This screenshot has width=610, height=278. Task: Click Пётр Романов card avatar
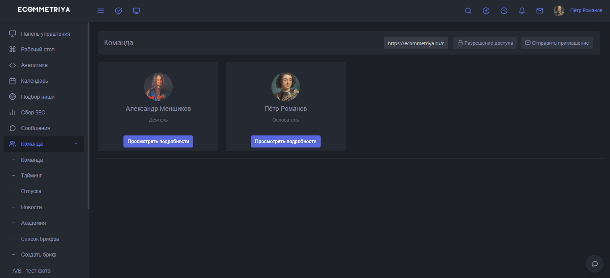(286, 87)
